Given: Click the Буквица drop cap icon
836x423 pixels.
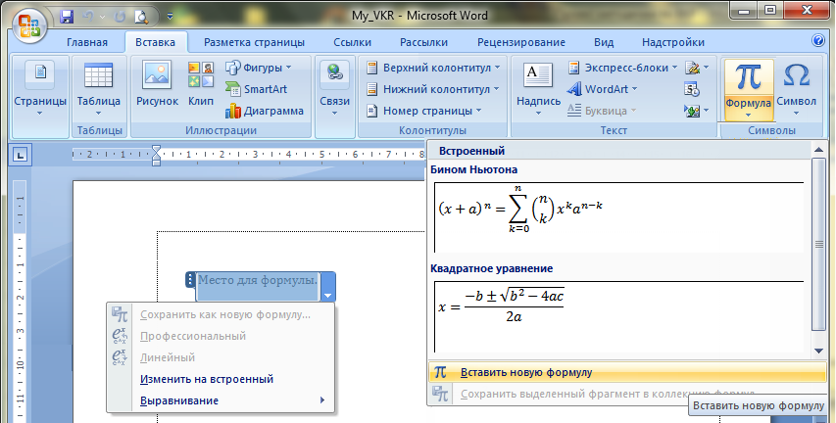Looking at the screenshot, I should [574, 111].
